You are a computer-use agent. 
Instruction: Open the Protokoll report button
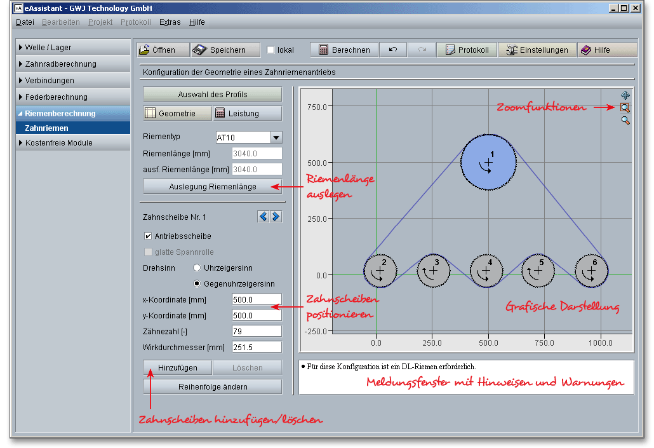(x=467, y=50)
